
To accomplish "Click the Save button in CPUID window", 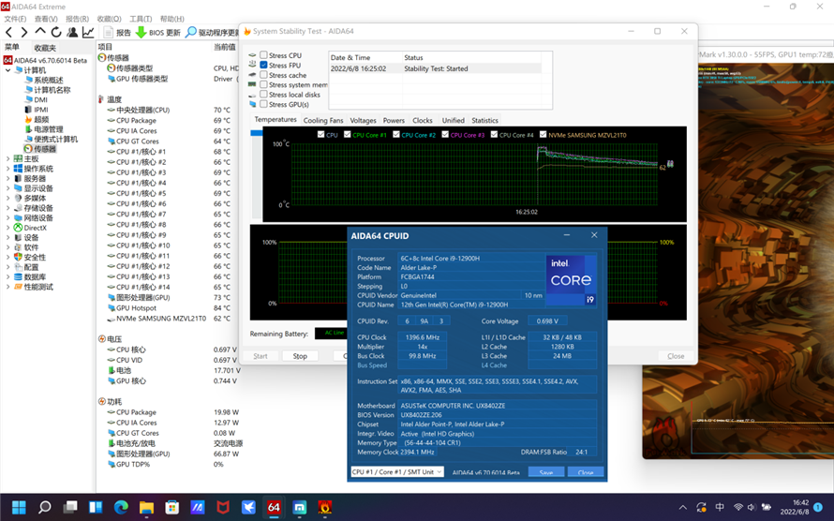I will pyautogui.click(x=545, y=472).
